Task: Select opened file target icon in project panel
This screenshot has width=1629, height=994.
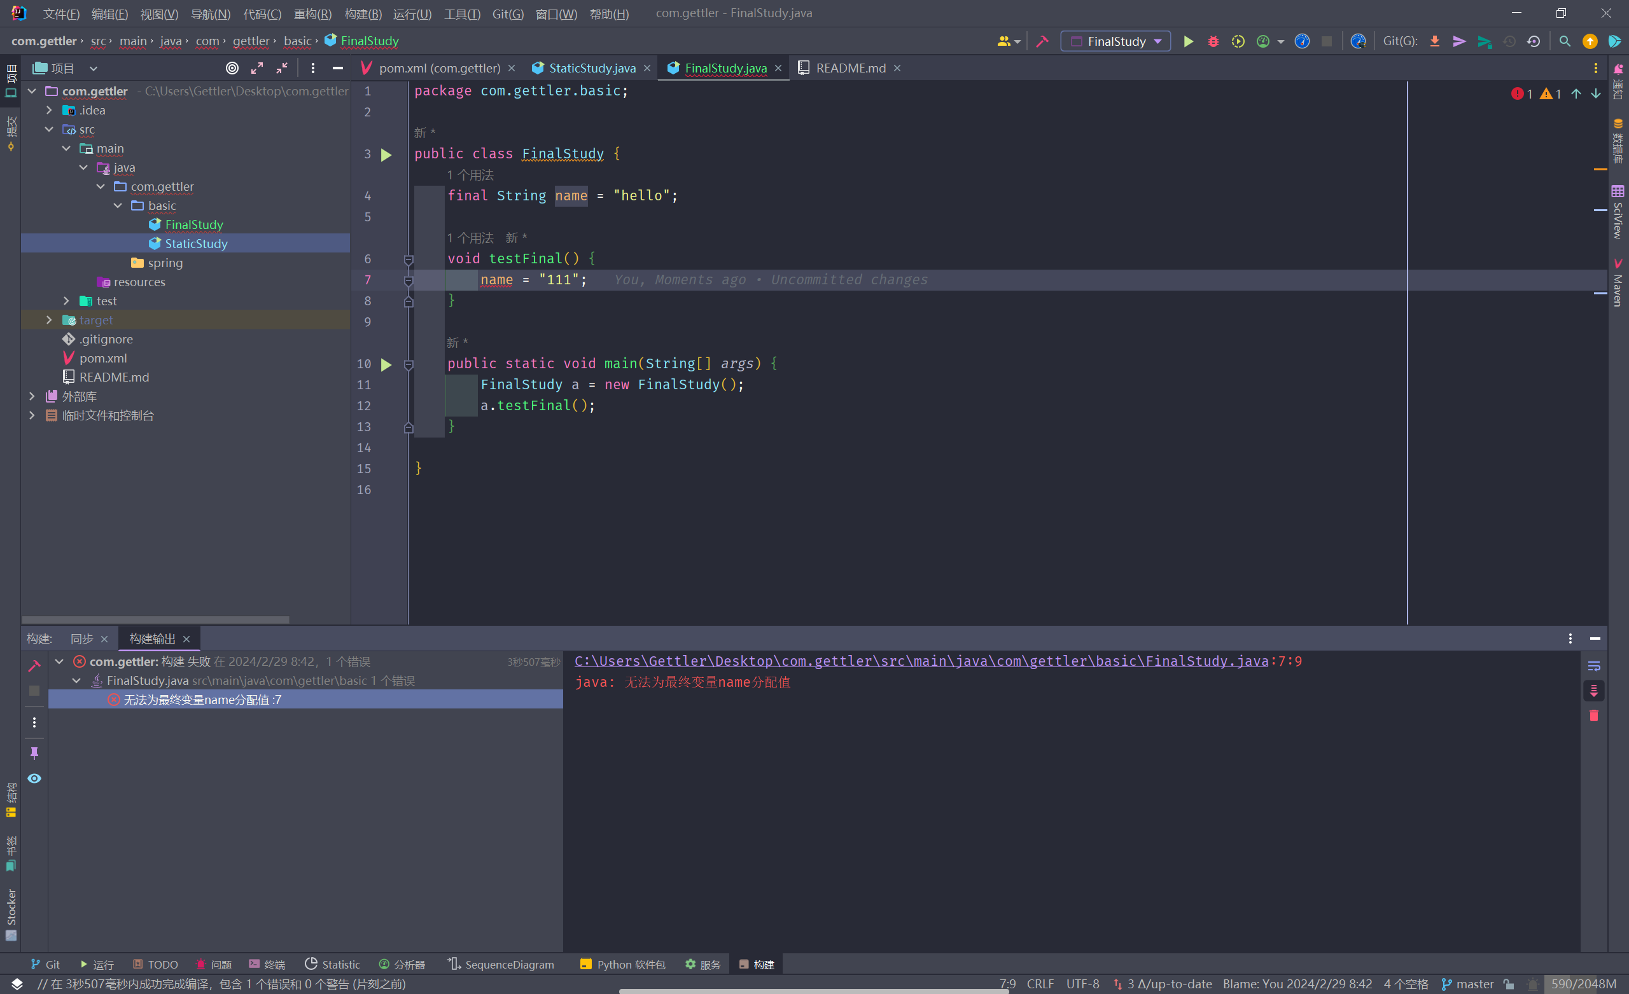Action: point(232,68)
